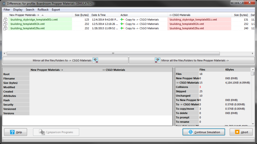Open the Export menu
This screenshot has height=144, width=257.
[x=56, y=10]
